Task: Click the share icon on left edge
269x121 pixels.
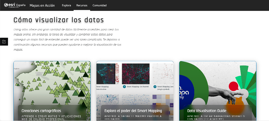Action: pos(4,41)
